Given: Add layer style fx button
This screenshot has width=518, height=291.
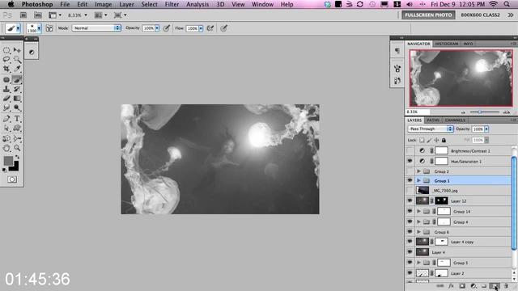Looking at the screenshot, I should pyautogui.click(x=451, y=286).
